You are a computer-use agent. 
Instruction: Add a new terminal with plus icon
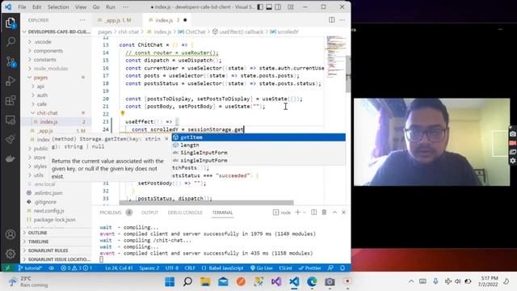point(297,212)
